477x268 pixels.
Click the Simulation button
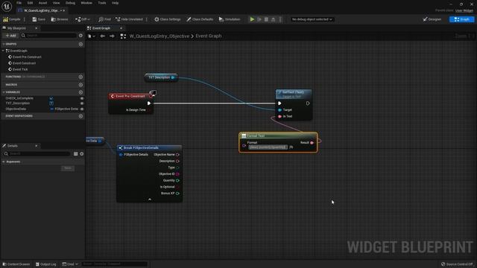point(230,19)
